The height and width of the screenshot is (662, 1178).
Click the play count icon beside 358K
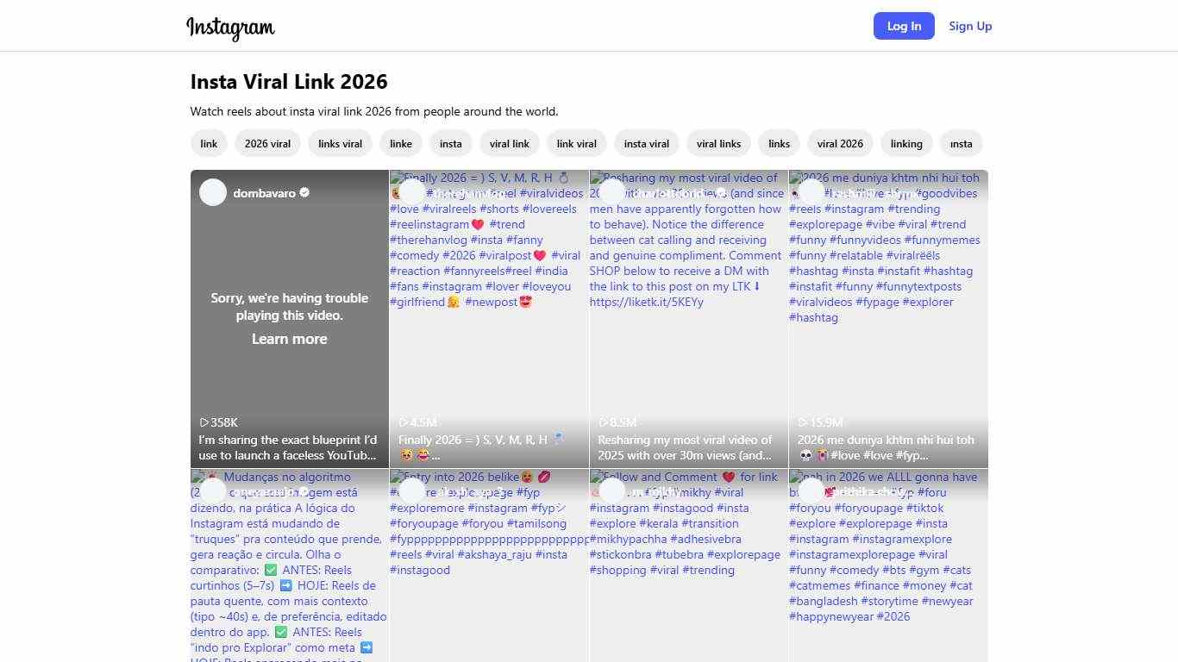pyautogui.click(x=204, y=422)
